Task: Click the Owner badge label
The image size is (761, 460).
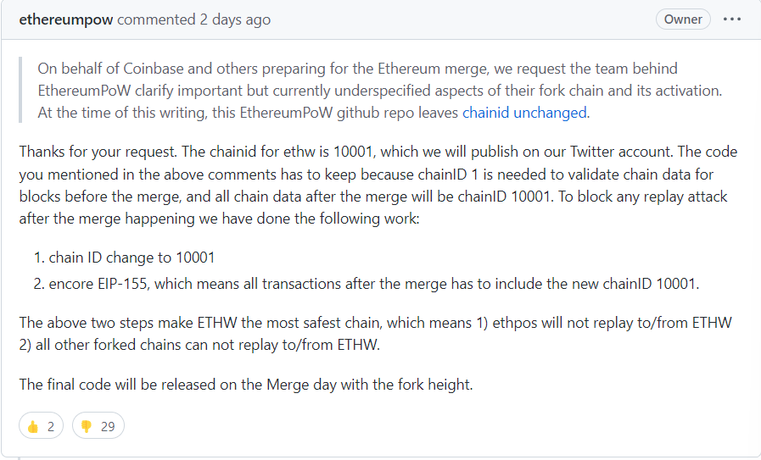Action: (x=683, y=19)
